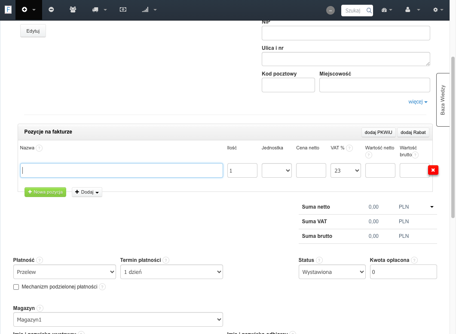
Task: Click help icon next to Status
Action: click(319, 260)
